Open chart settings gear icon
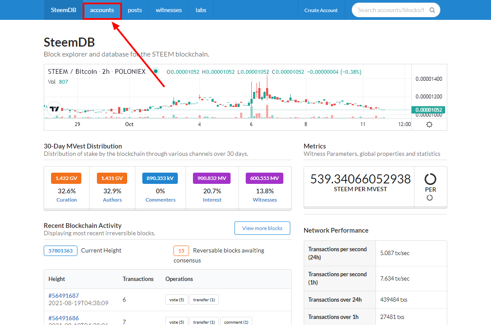 [429, 124]
